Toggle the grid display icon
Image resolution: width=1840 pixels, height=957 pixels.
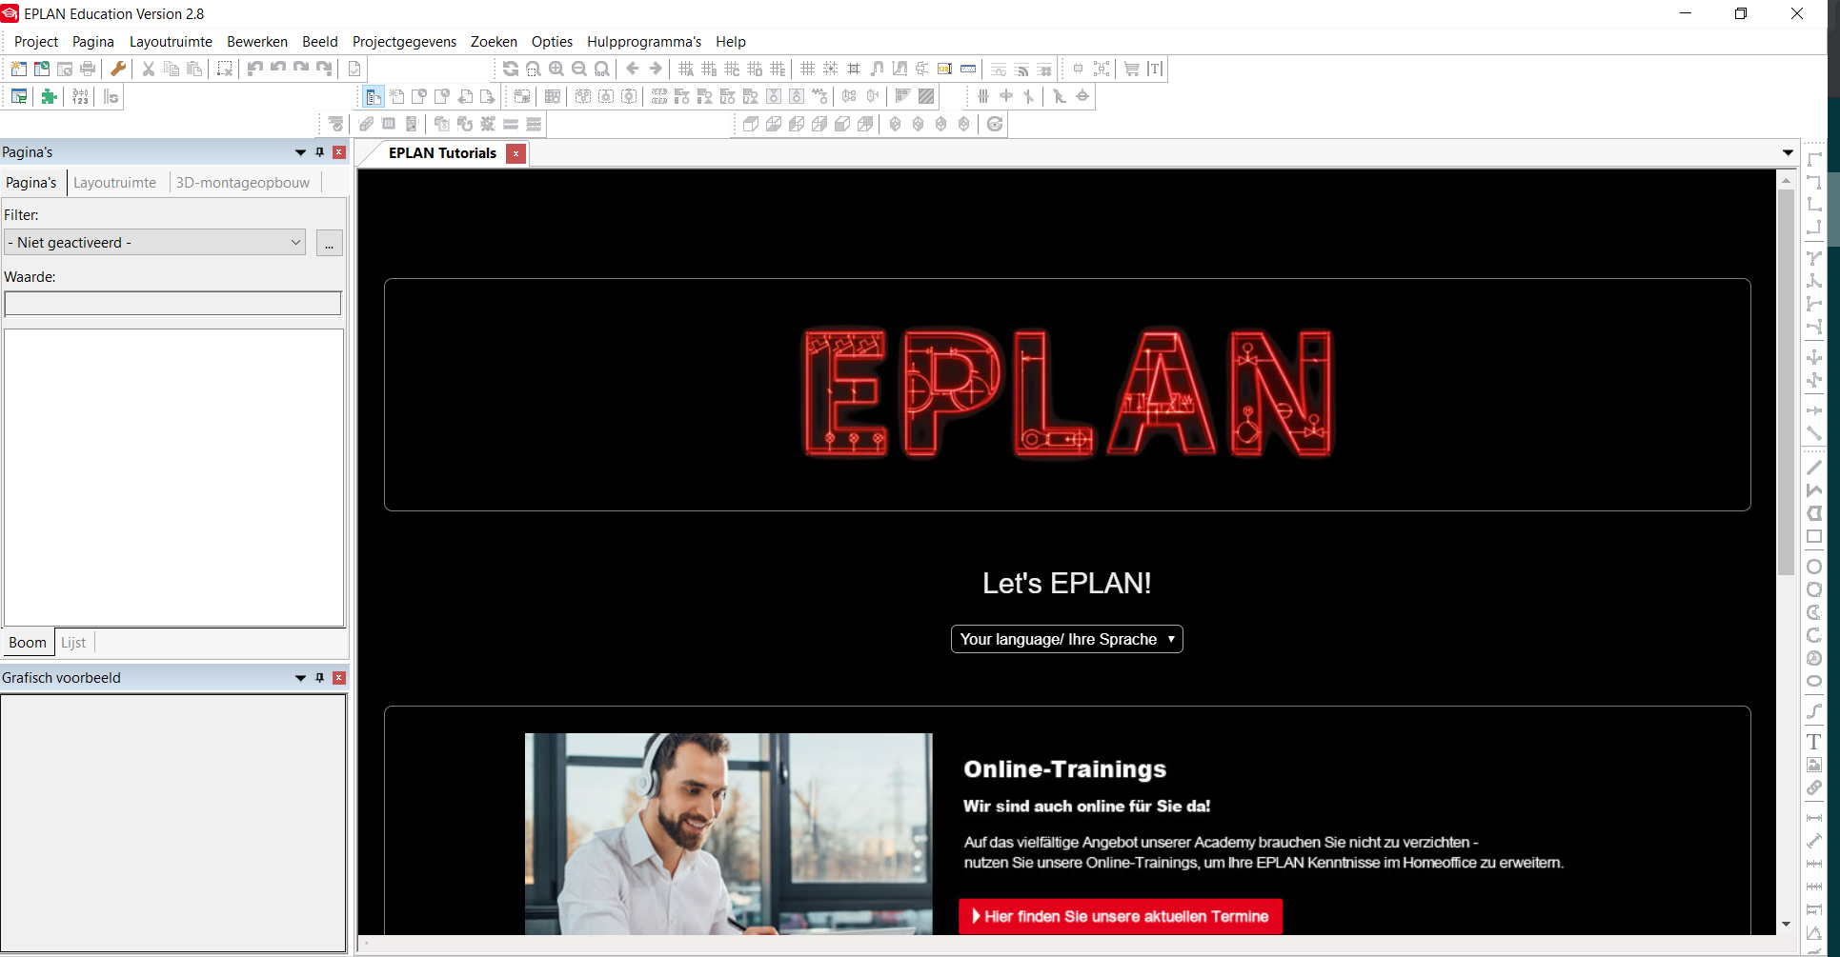pyautogui.click(x=808, y=69)
